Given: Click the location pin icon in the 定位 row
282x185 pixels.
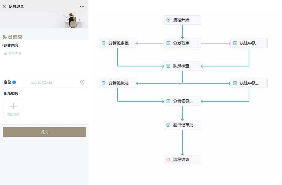Looking at the screenshot, I should (x=82, y=82).
